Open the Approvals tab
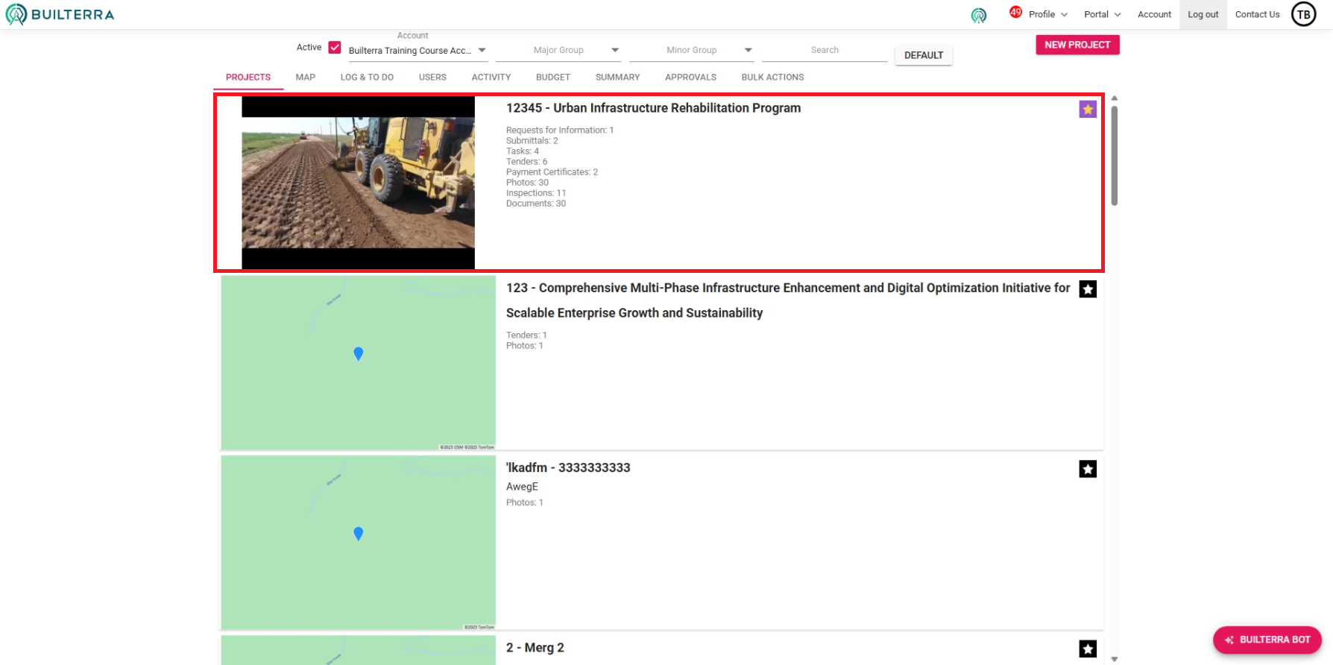This screenshot has width=1333, height=665. 690,78
